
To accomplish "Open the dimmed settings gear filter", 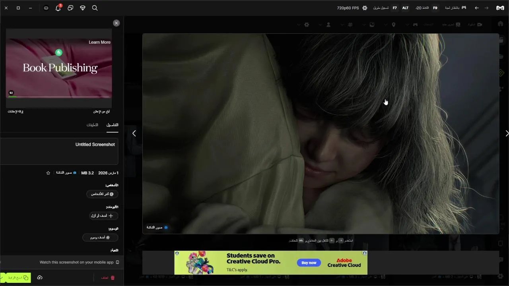I will coord(307,25).
